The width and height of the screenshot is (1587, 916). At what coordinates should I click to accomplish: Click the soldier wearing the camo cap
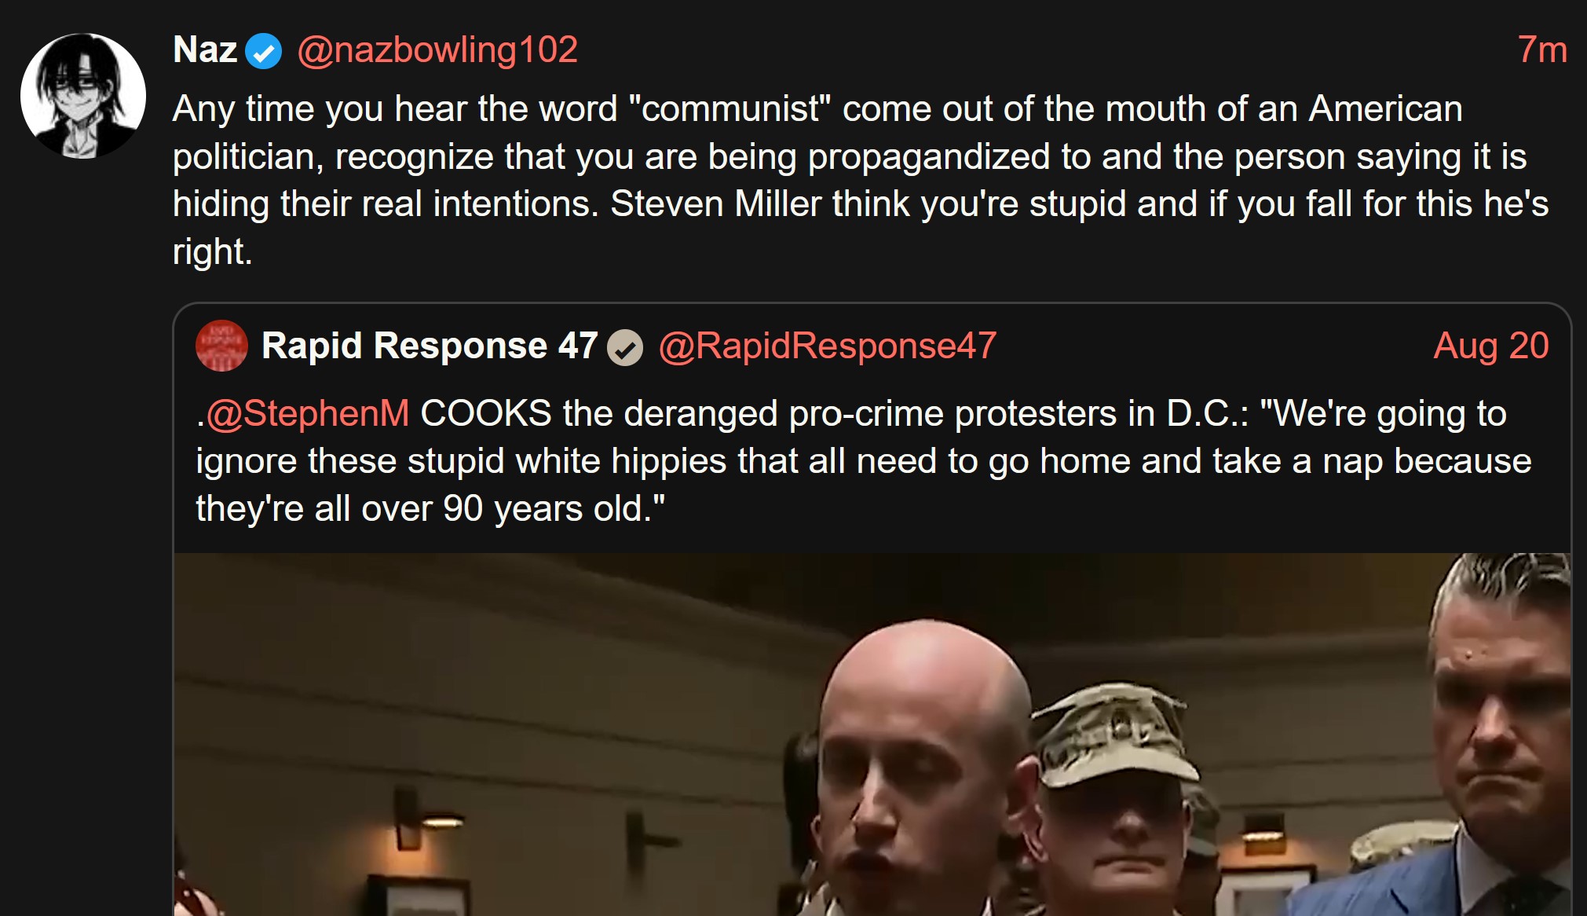coord(1115,793)
